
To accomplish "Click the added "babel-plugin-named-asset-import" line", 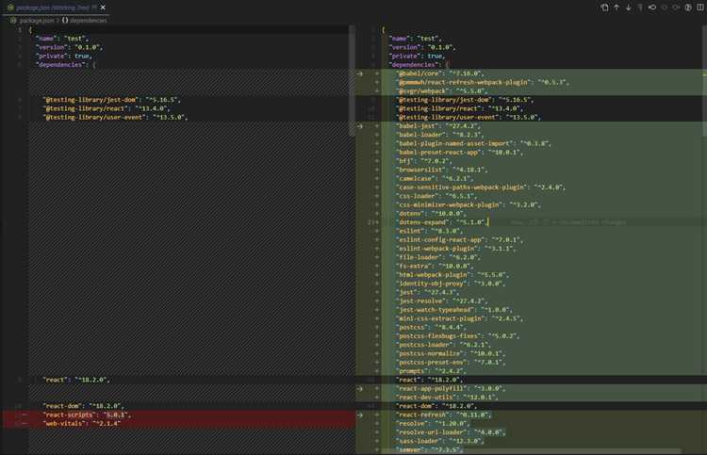I will (474, 143).
